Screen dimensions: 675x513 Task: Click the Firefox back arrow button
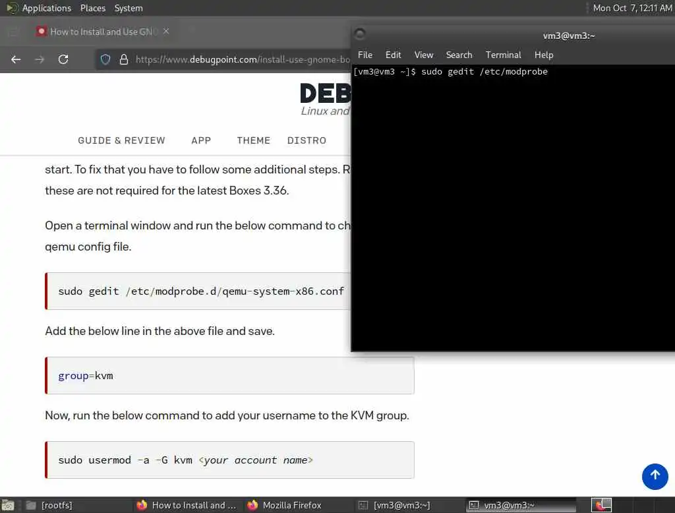16,59
